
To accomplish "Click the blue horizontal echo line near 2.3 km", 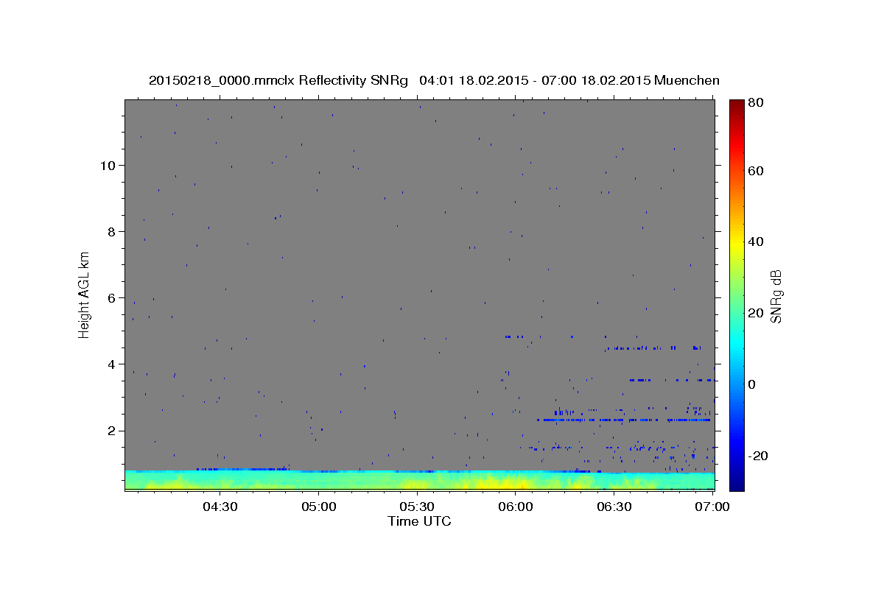I will pos(623,420).
